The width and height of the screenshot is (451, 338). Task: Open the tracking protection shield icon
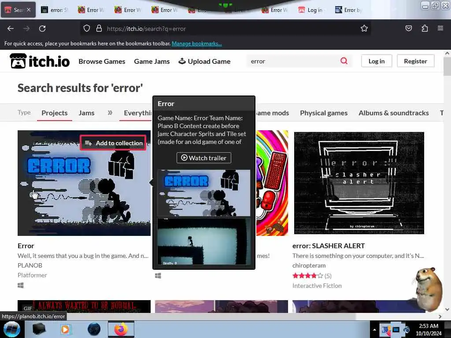[x=87, y=29]
